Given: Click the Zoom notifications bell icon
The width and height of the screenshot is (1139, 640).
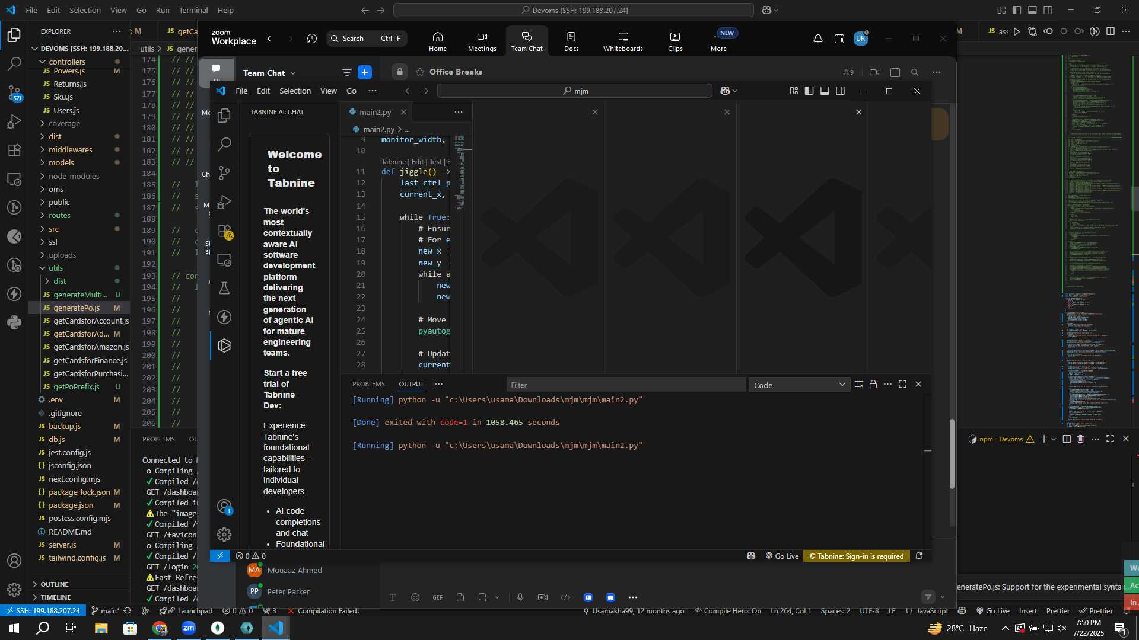Looking at the screenshot, I should coord(817,39).
